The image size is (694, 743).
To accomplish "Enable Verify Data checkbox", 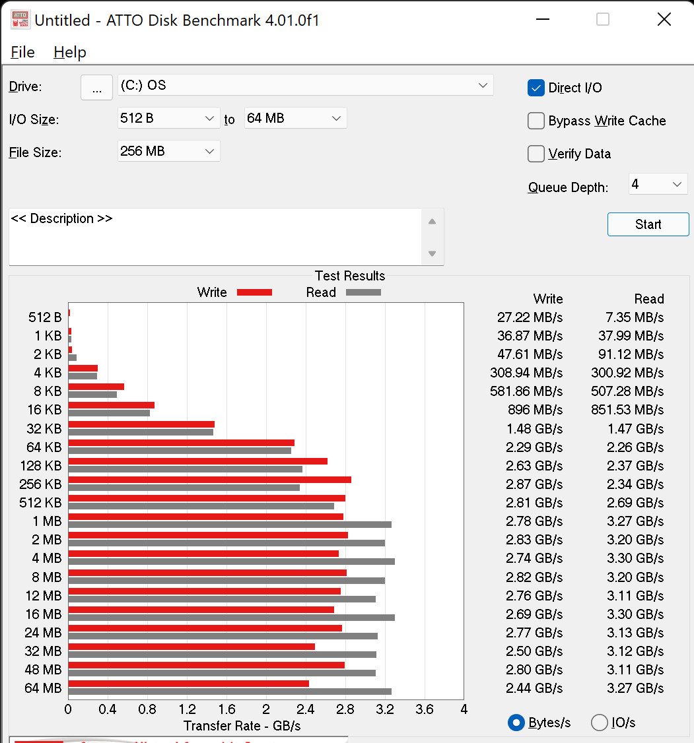I will tap(536, 154).
